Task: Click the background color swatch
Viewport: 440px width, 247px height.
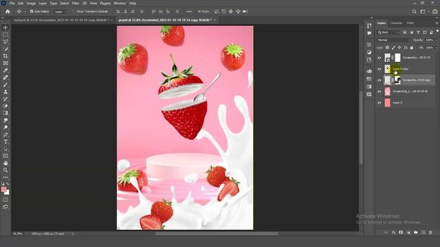Action: [7, 193]
